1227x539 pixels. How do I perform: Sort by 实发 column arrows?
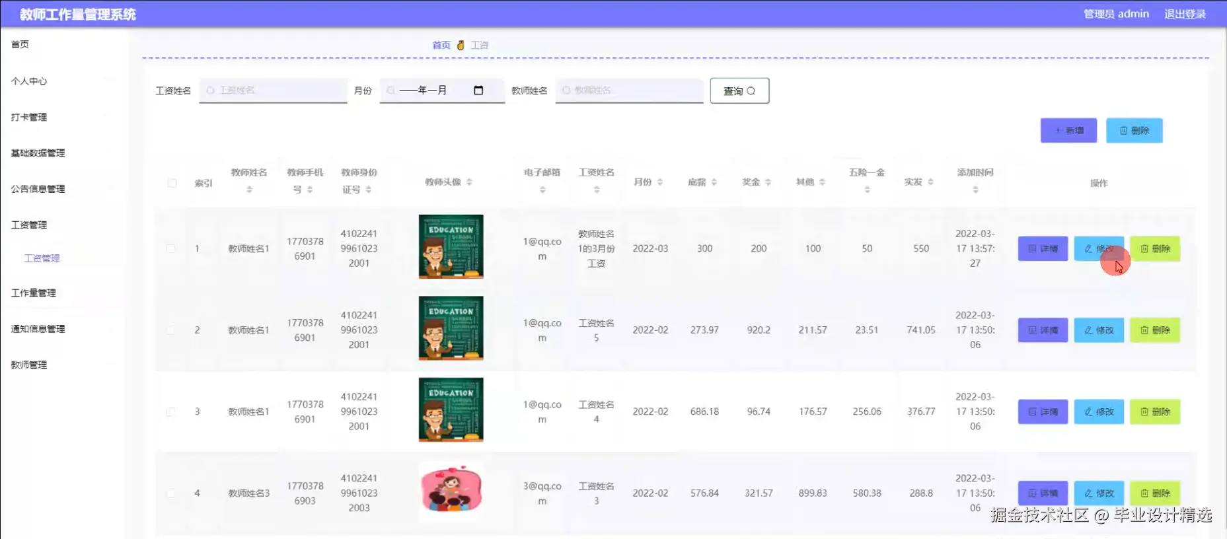(x=930, y=182)
